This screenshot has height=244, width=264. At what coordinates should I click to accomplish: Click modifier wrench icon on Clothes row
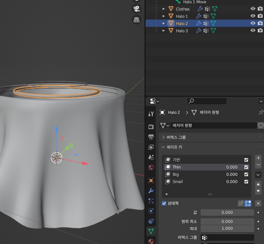[200, 9]
